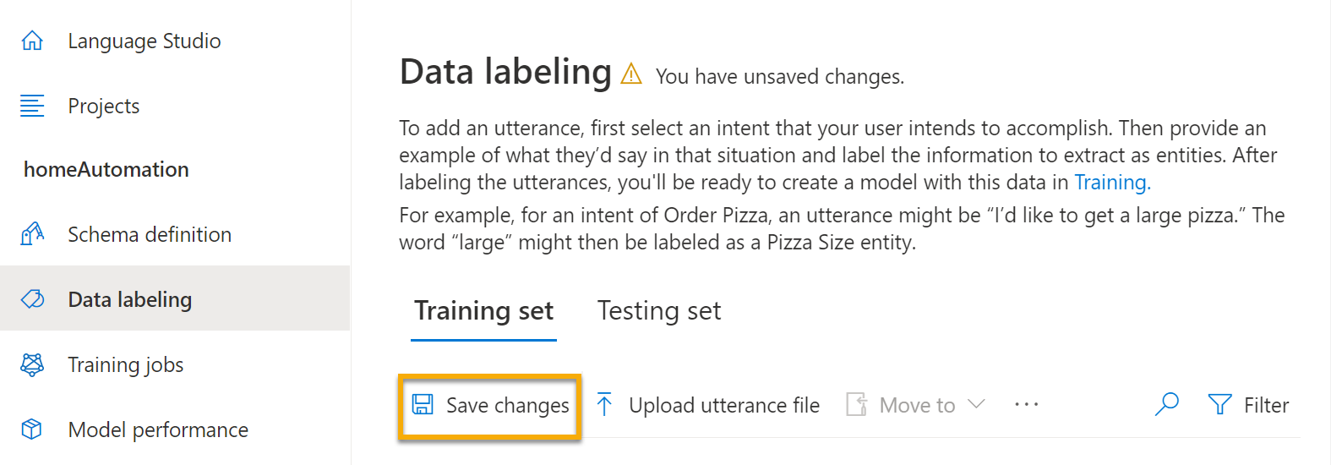Click the Language Studio home icon
The width and height of the screenshot is (1331, 465).
[32, 41]
